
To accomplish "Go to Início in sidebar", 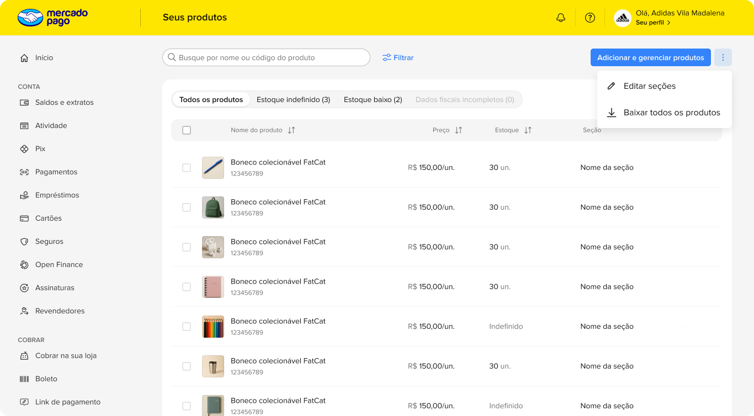I will [44, 58].
